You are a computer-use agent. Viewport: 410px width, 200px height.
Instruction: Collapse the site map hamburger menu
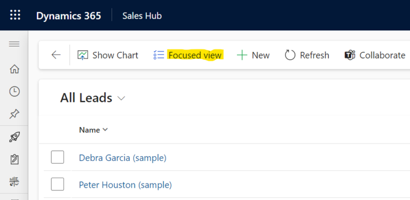click(x=14, y=44)
